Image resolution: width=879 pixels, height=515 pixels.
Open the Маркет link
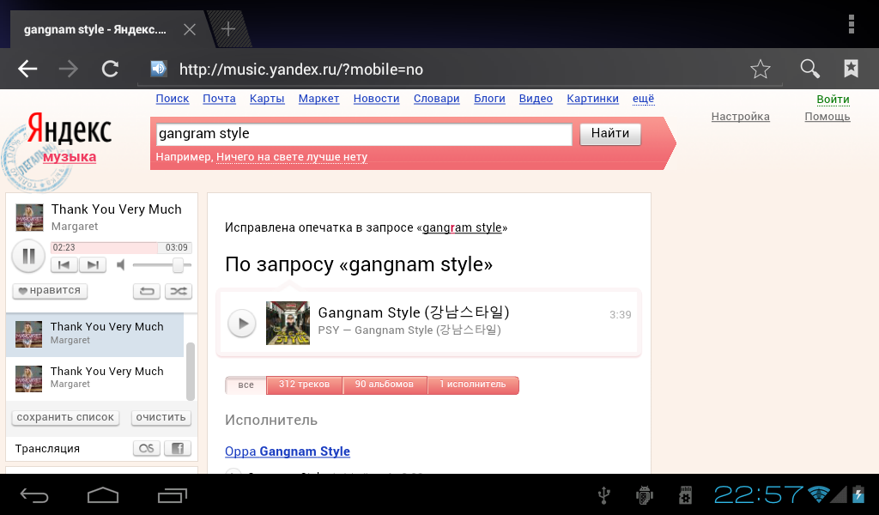[318, 99]
